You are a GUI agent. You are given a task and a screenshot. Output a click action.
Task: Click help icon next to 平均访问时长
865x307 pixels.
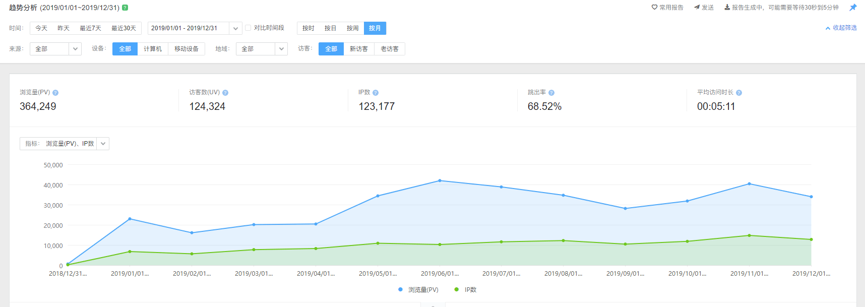(739, 93)
